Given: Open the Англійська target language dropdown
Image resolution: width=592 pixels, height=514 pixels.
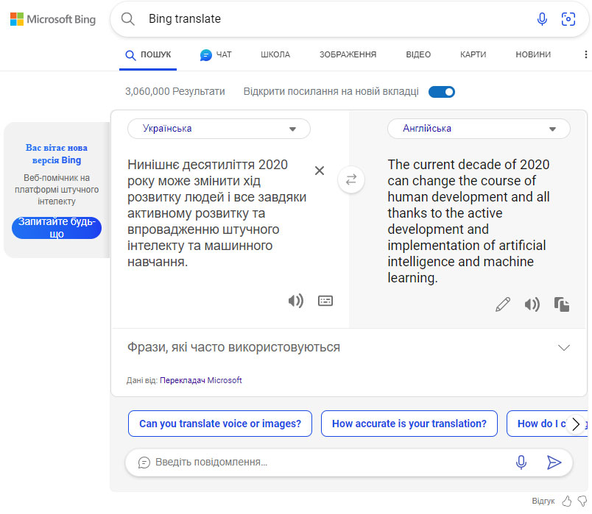Looking at the screenshot, I should [479, 129].
